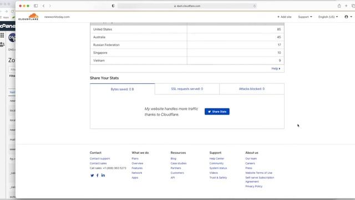This screenshot has width=355, height=200.
Task: Open Partners link in footer
Action: [176, 168]
